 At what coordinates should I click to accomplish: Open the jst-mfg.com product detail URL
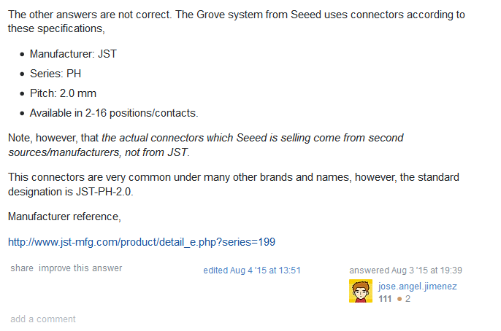pos(142,242)
